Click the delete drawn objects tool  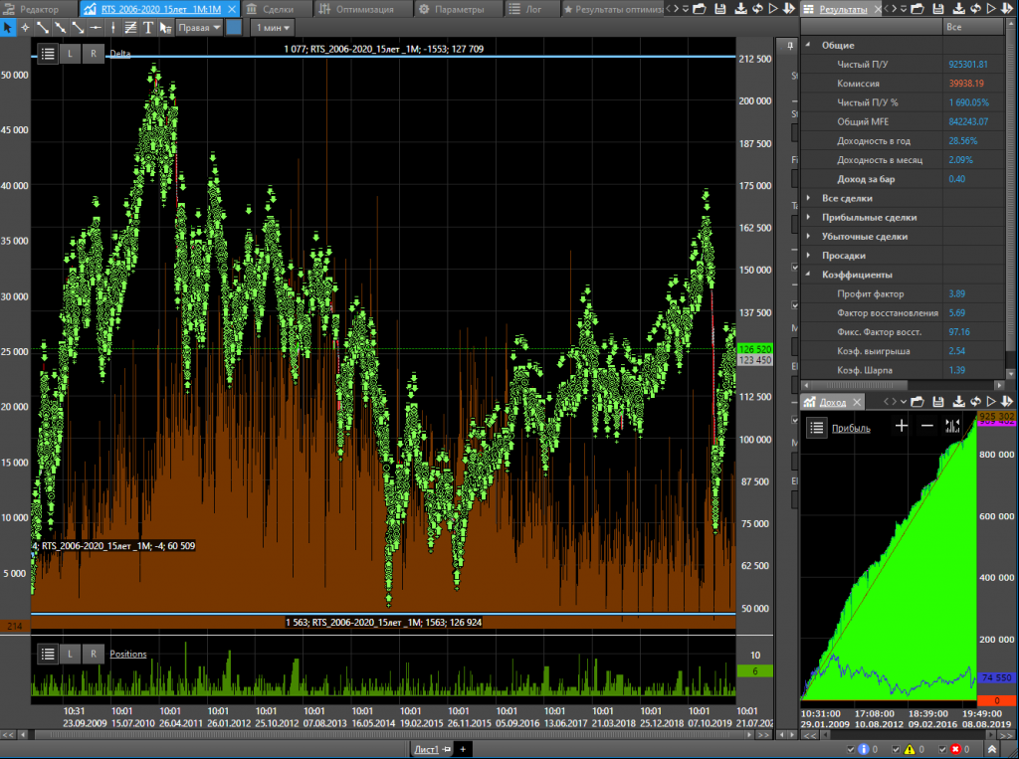[166, 27]
